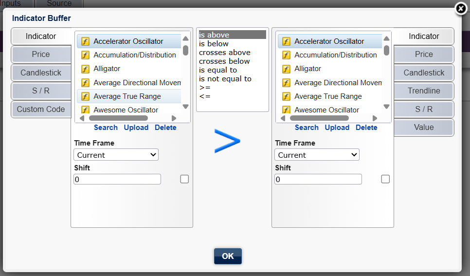Select the right Trendline tab
The width and height of the screenshot is (470, 276).
[x=424, y=91]
